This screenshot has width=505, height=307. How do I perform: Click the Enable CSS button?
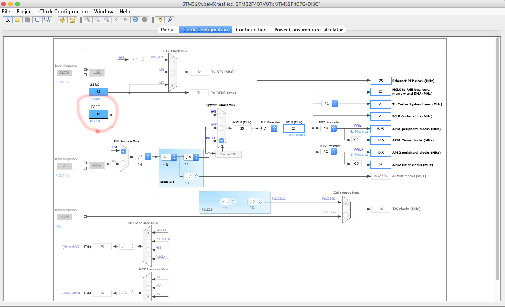228,154
